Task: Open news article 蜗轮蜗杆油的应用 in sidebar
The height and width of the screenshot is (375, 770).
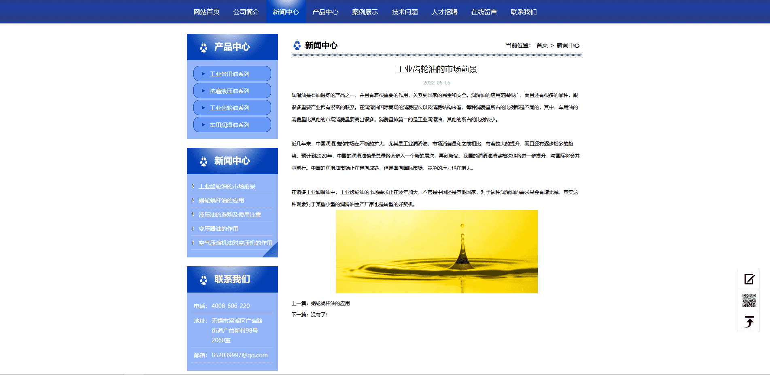Action: tap(221, 200)
